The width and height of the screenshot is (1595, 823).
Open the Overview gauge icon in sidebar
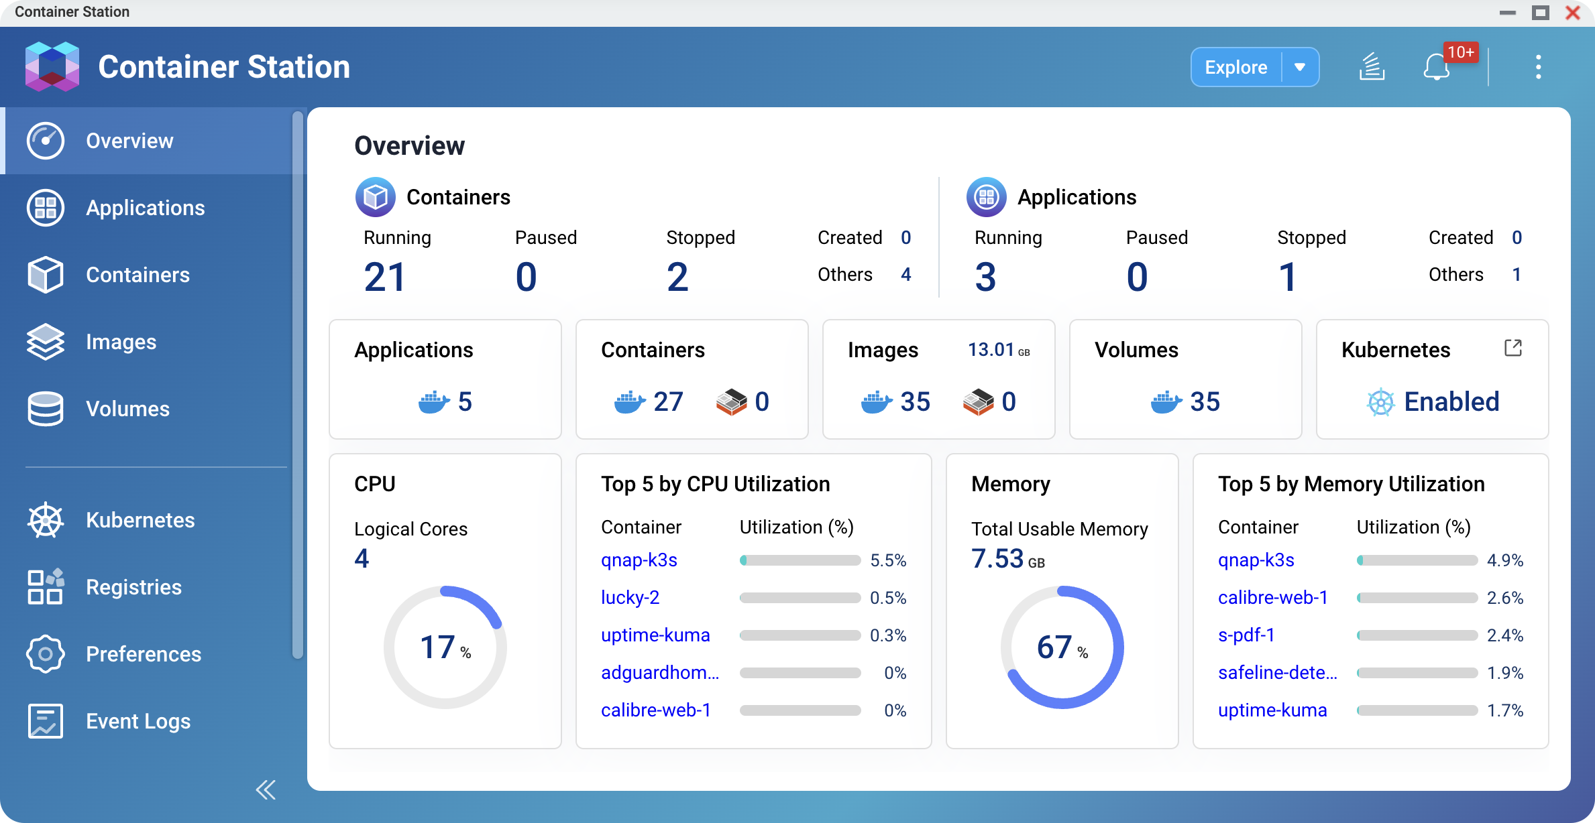pyautogui.click(x=46, y=141)
